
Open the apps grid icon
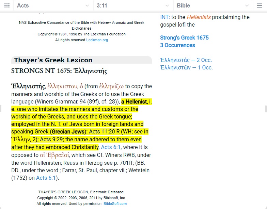pyautogui.click(x=7, y=5)
